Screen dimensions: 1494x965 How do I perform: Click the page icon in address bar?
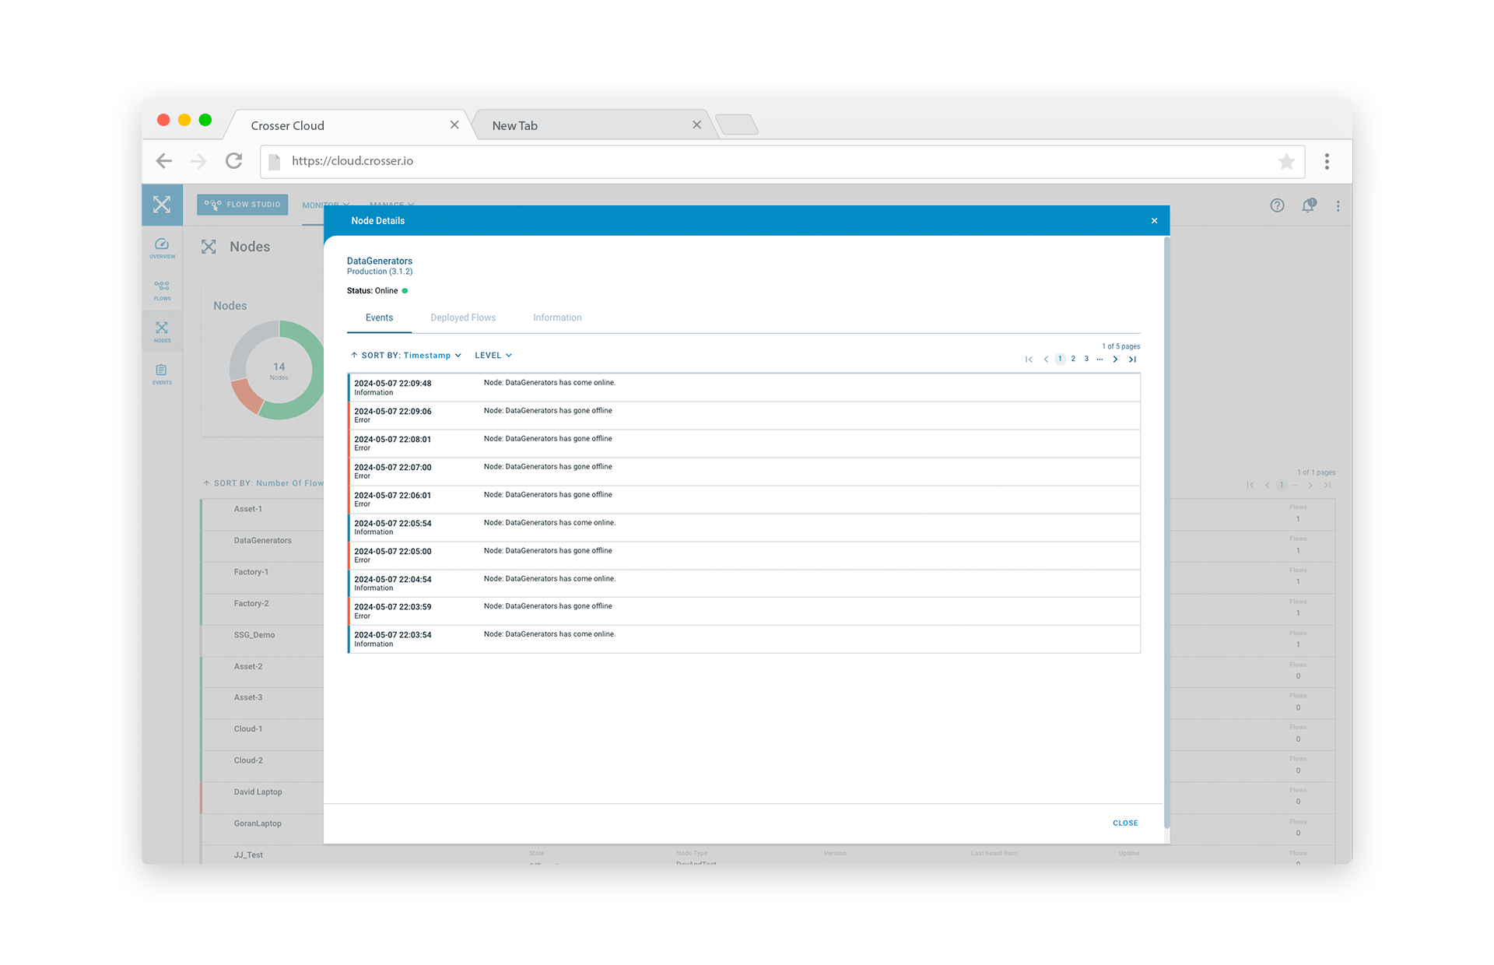pos(274,162)
